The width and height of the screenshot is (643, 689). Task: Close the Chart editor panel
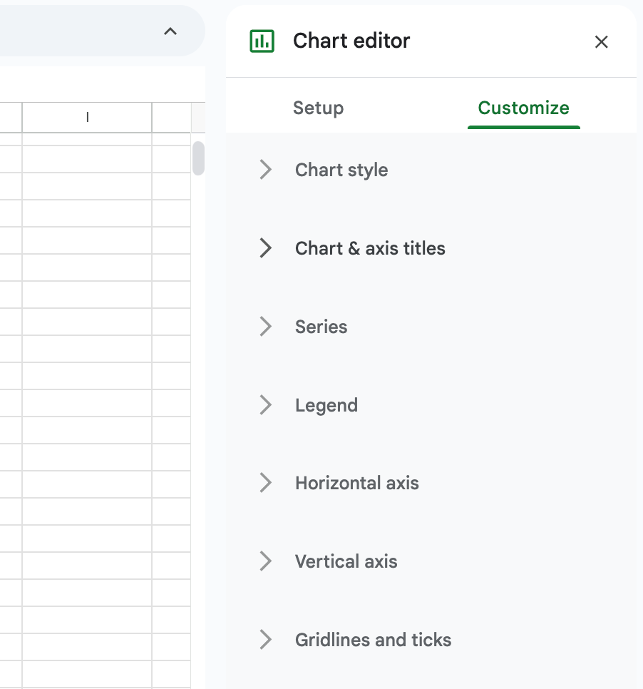pos(602,42)
